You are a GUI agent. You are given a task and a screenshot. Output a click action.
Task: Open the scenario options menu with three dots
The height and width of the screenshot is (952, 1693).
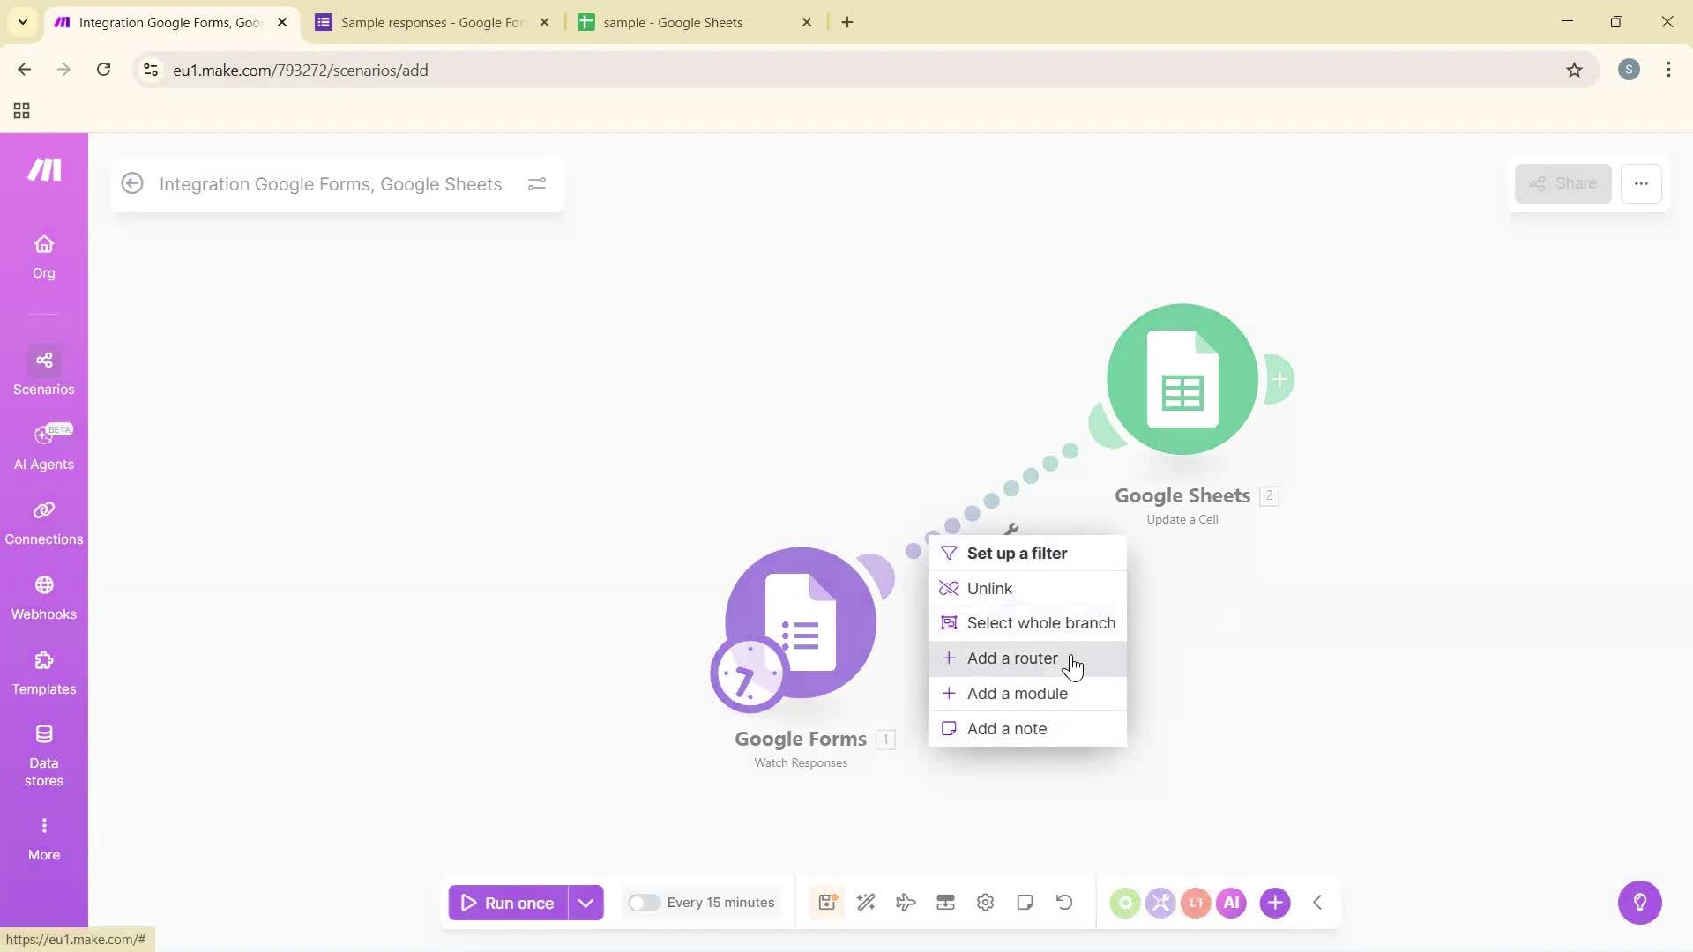pos(1642,183)
